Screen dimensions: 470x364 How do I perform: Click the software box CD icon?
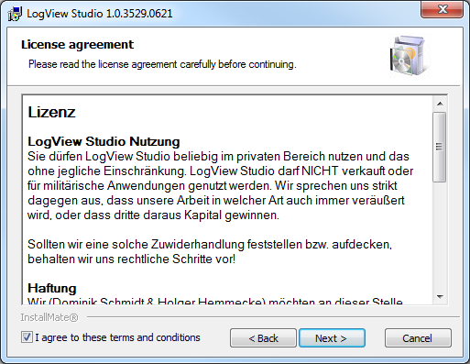click(410, 56)
